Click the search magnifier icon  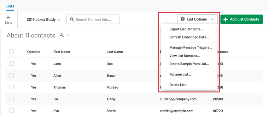pyautogui.click(x=72, y=19)
